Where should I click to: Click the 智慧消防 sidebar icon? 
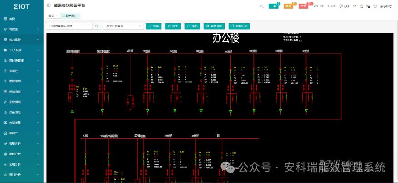click(x=5, y=91)
